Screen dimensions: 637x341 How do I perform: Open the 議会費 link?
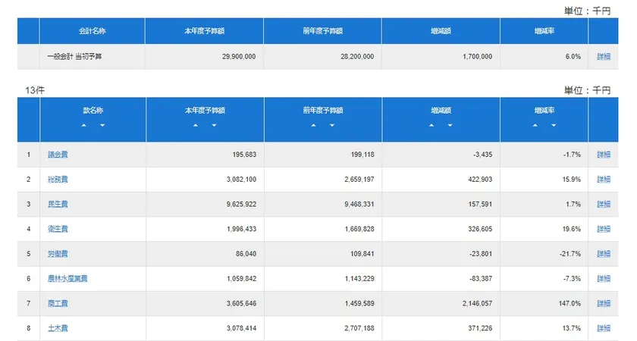(58, 155)
